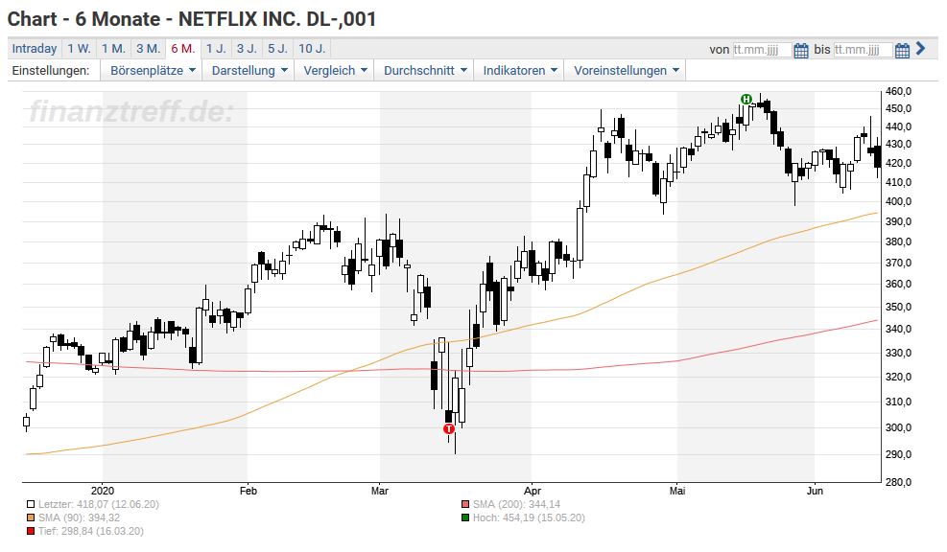Click 'SMA (90): 394,32' legend text

click(79, 517)
